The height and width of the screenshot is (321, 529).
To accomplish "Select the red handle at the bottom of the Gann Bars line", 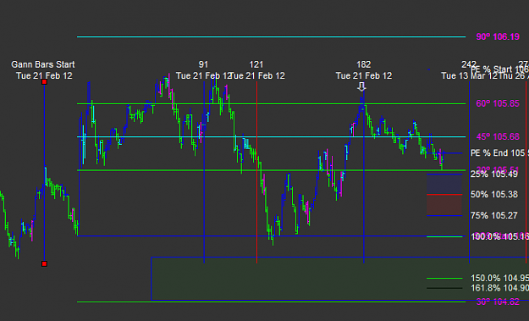I will (44, 263).
